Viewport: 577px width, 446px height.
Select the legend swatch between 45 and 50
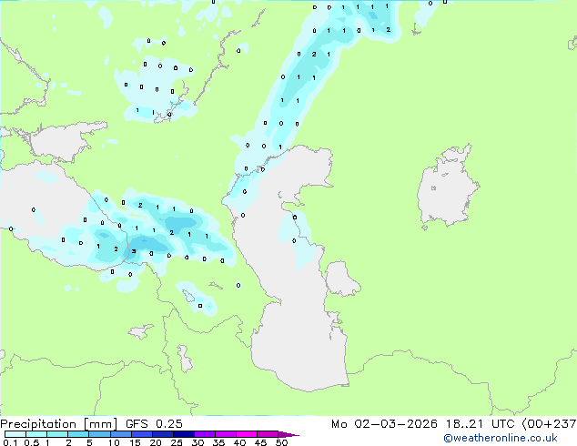[268, 434]
